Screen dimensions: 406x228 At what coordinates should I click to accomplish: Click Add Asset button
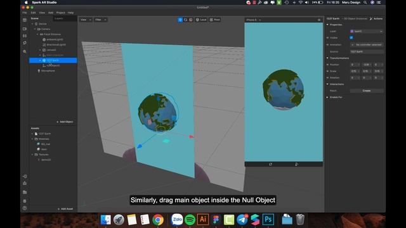click(x=65, y=209)
